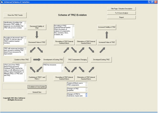Screen dimensions: 158x113
Task: Click scroll down arrow in Changes of TRIZ in Substance box
Action: pyautogui.click(x=86, y=96)
